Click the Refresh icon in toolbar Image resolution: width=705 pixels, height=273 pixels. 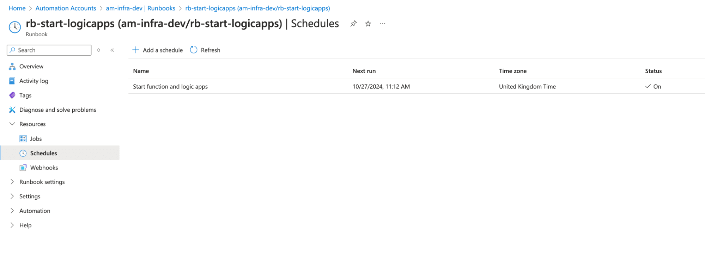tap(194, 50)
